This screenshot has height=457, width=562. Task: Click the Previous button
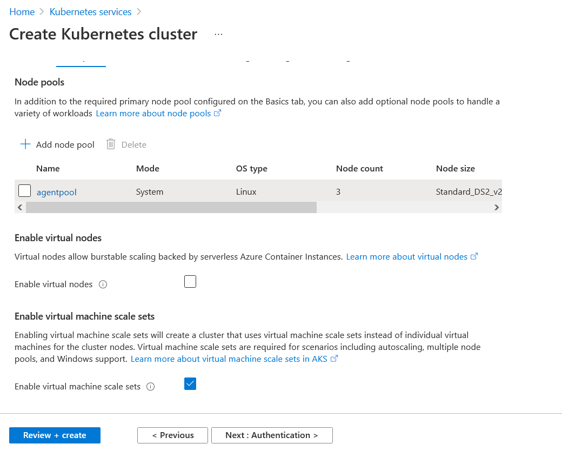pyautogui.click(x=172, y=435)
